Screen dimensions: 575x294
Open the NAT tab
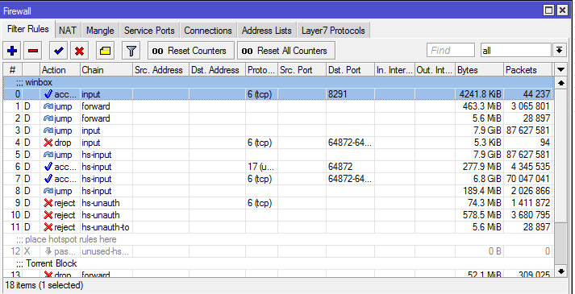pyautogui.click(x=68, y=31)
